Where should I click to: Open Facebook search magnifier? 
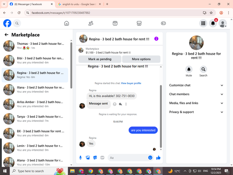coord(17,23)
